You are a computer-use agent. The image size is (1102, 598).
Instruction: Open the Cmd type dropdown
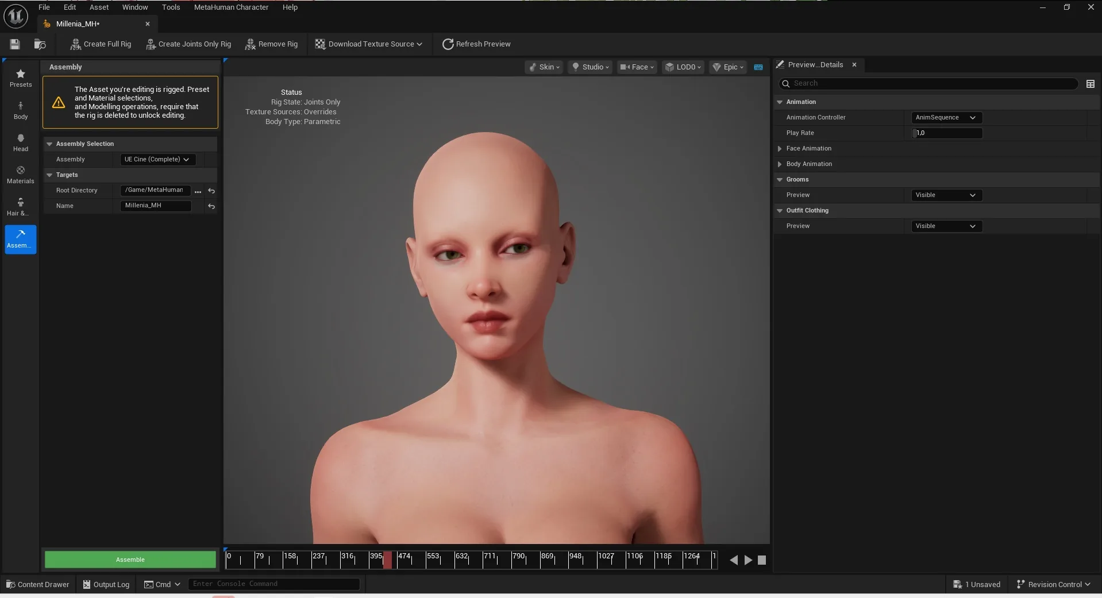[x=162, y=584]
